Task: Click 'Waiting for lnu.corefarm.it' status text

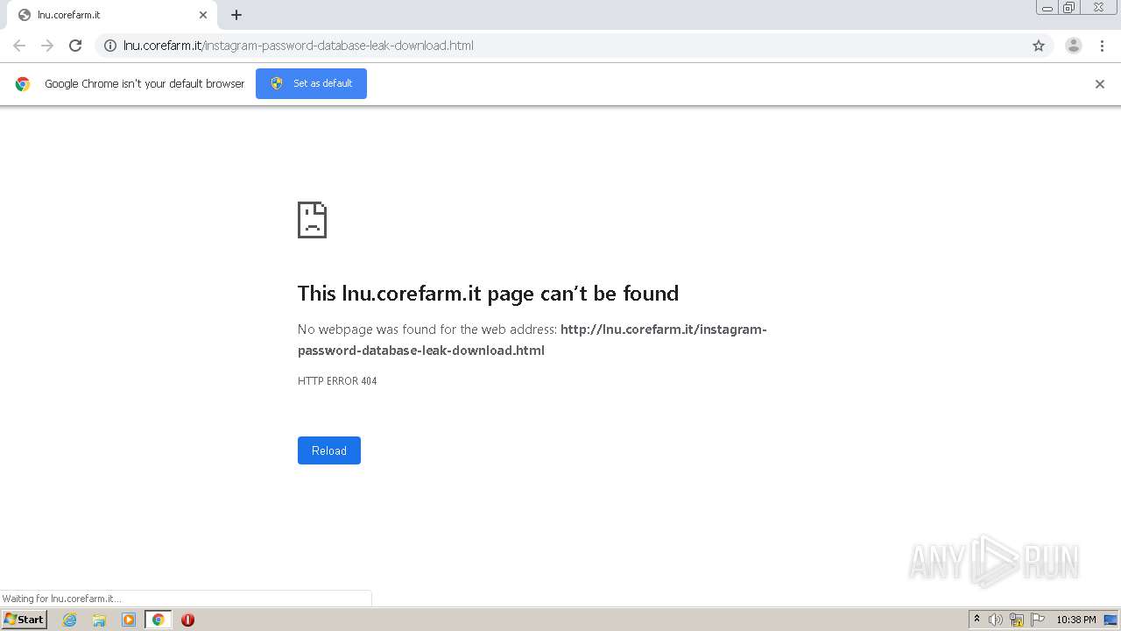Action: (61, 599)
